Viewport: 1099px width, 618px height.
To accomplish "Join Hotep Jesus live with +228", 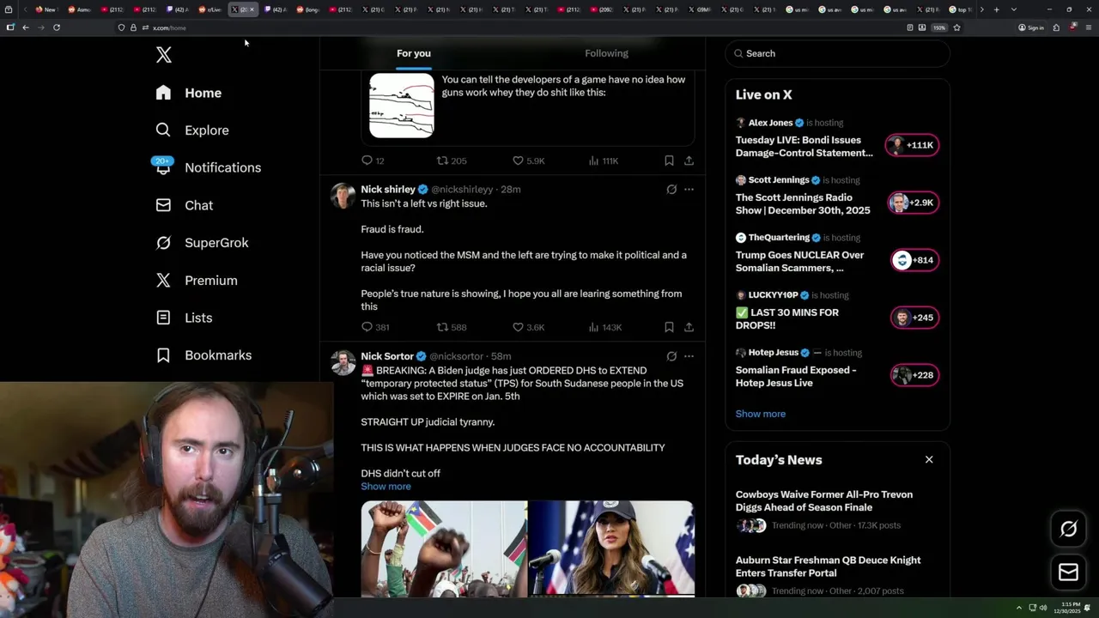I will 915,375.
